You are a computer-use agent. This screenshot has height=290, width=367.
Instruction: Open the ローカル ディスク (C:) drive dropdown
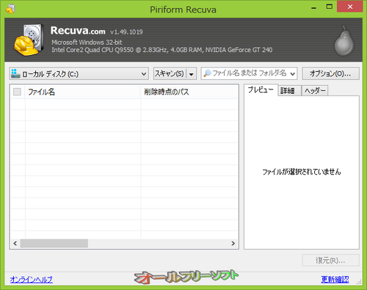tap(79, 73)
